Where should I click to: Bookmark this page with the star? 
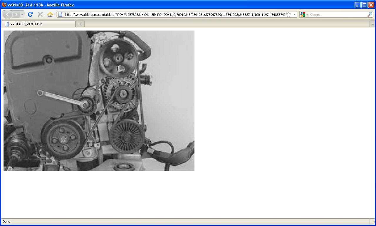tap(288, 14)
